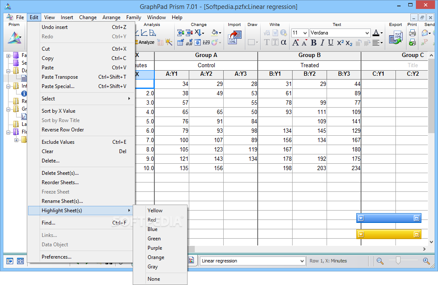Click the zoom in magnifier icon
The image size is (438, 285).
pos(426,261)
